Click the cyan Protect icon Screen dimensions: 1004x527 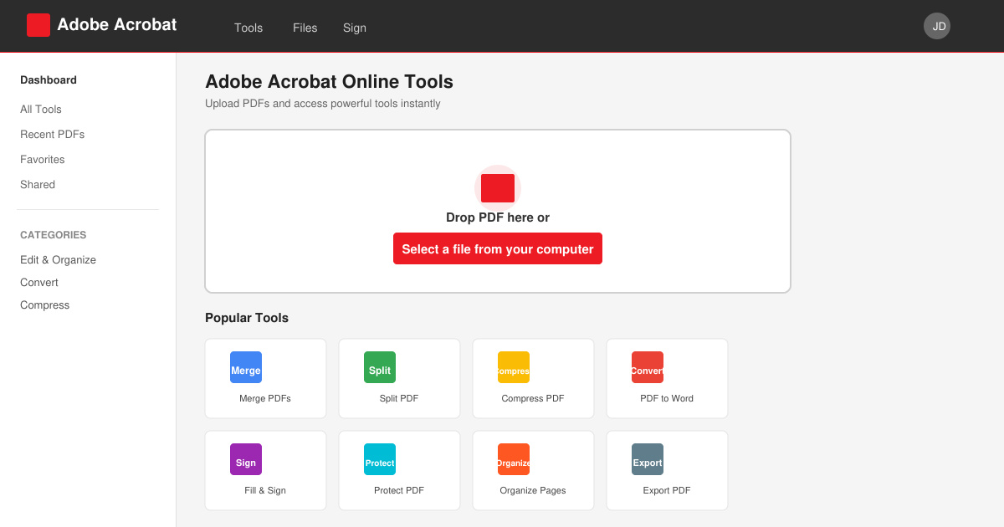click(x=380, y=459)
